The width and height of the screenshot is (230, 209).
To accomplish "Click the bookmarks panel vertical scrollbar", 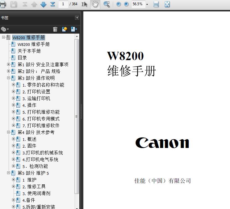I will 77,117.
